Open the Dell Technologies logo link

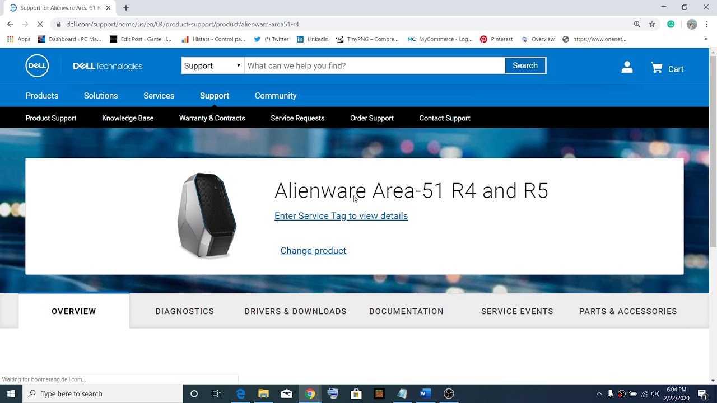[108, 66]
